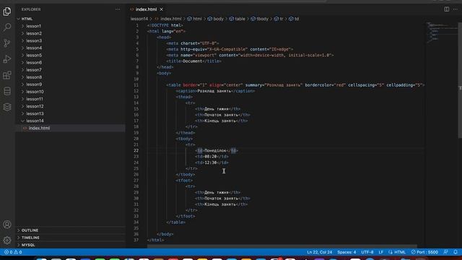This screenshot has height=260, width=462.
Task: Open editor more actions ellipsis
Action: click(x=456, y=9)
